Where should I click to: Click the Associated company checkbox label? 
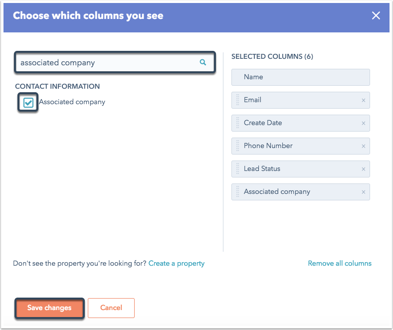coord(72,102)
